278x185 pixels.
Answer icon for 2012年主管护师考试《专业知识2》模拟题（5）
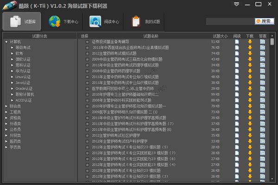[x=263, y=147]
